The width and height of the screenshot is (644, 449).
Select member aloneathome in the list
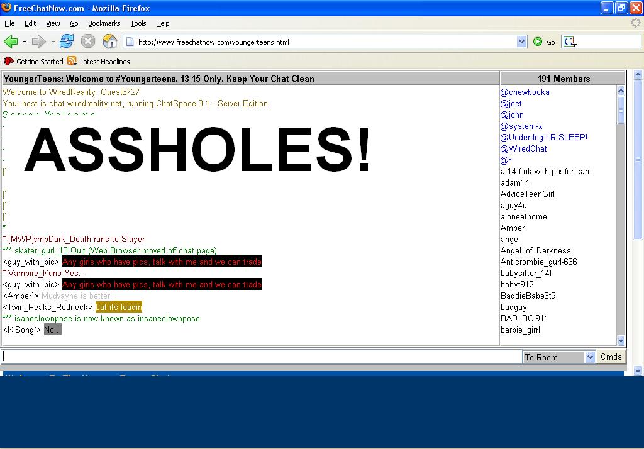tap(524, 216)
